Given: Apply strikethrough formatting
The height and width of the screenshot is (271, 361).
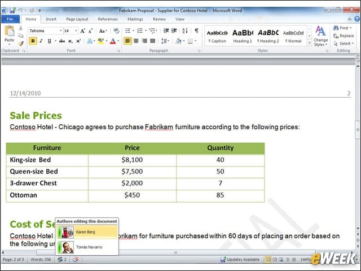Looking at the screenshot, I should (62, 41).
